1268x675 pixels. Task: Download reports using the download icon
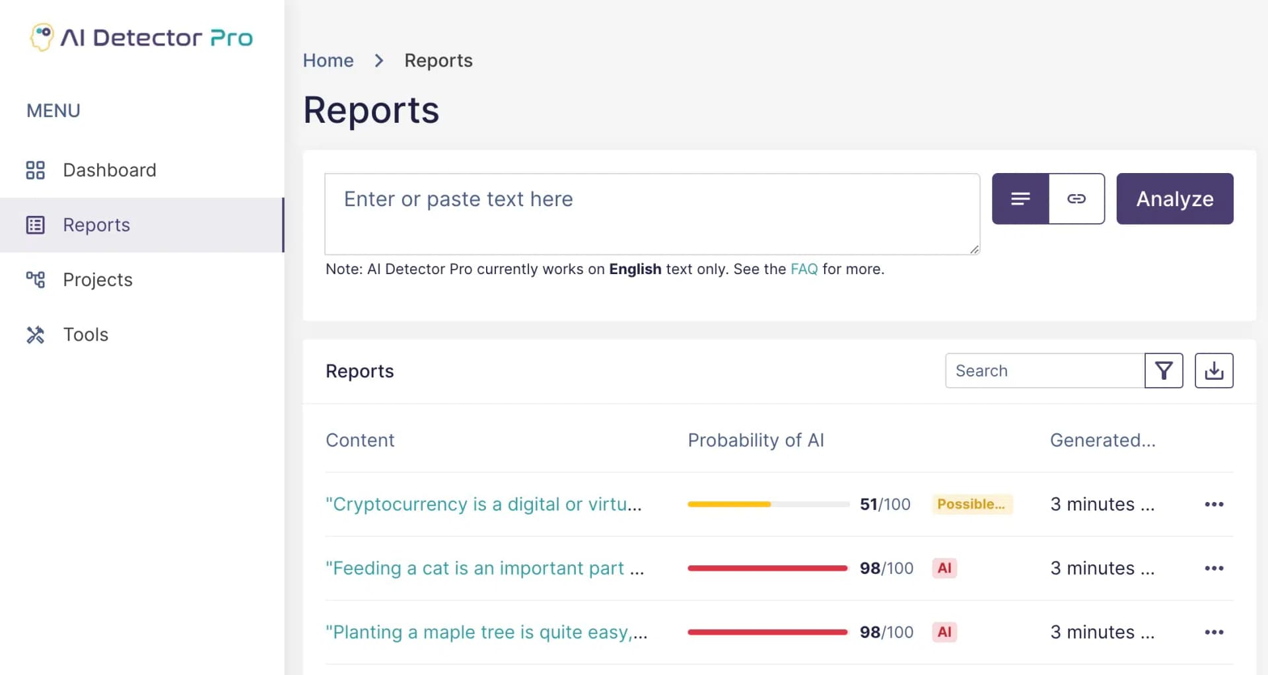click(x=1214, y=371)
